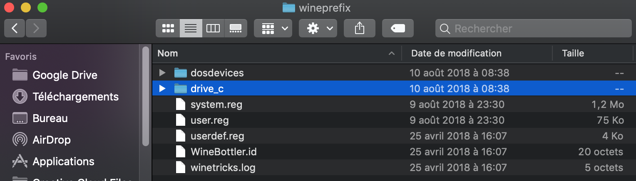Click the Rechercher search field
This screenshot has height=181, width=636.
point(534,28)
